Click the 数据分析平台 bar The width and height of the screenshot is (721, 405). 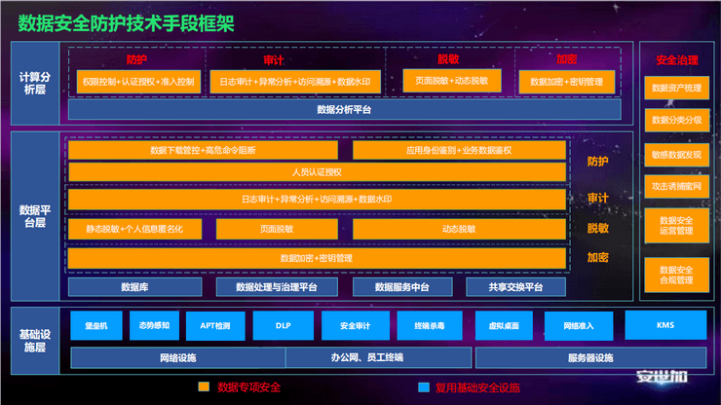344,110
